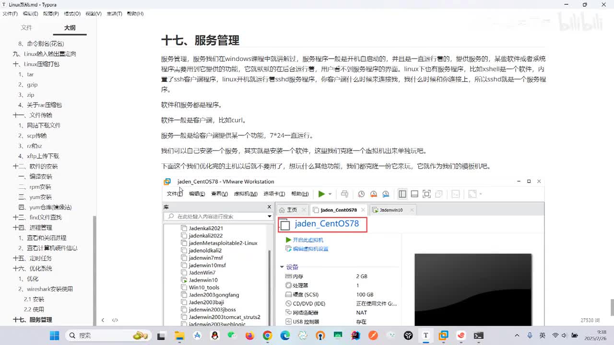This screenshot has height=345, width=614.
Task: Open VMware Workstation from the taskbar
Action: (443, 335)
